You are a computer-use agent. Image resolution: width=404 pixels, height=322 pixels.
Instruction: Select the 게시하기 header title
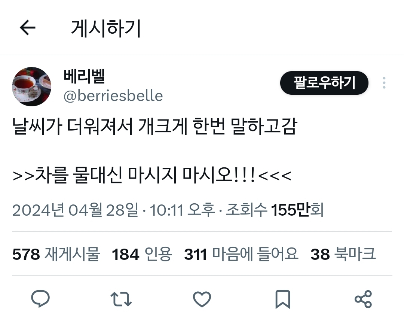point(105,28)
